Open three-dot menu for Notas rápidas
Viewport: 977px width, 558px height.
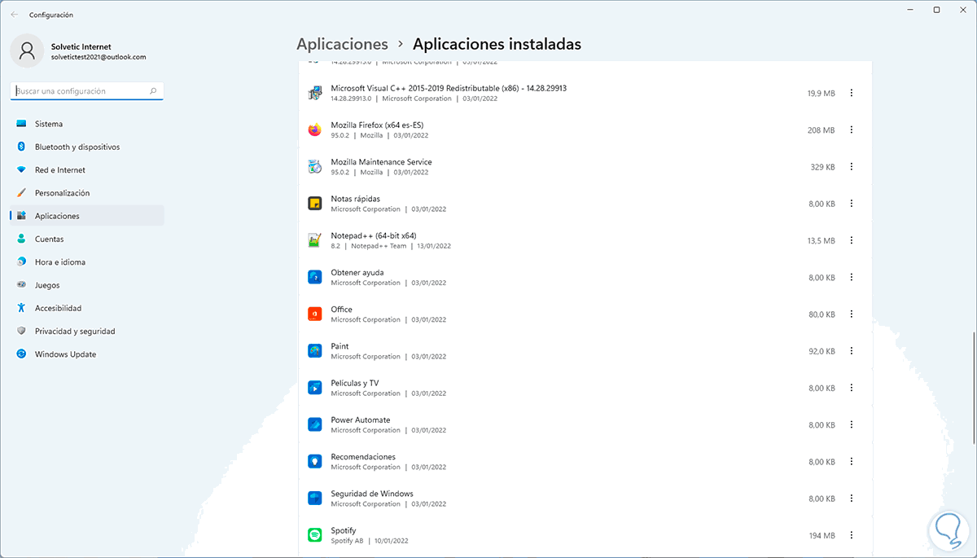coord(852,204)
